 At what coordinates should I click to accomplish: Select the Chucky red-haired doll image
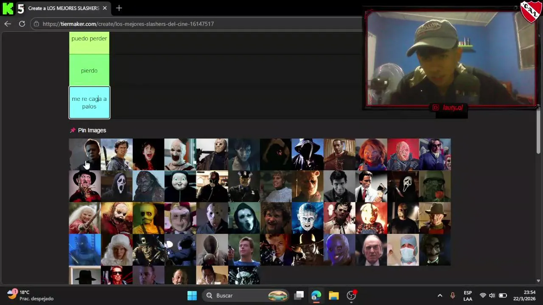[371, 154]
